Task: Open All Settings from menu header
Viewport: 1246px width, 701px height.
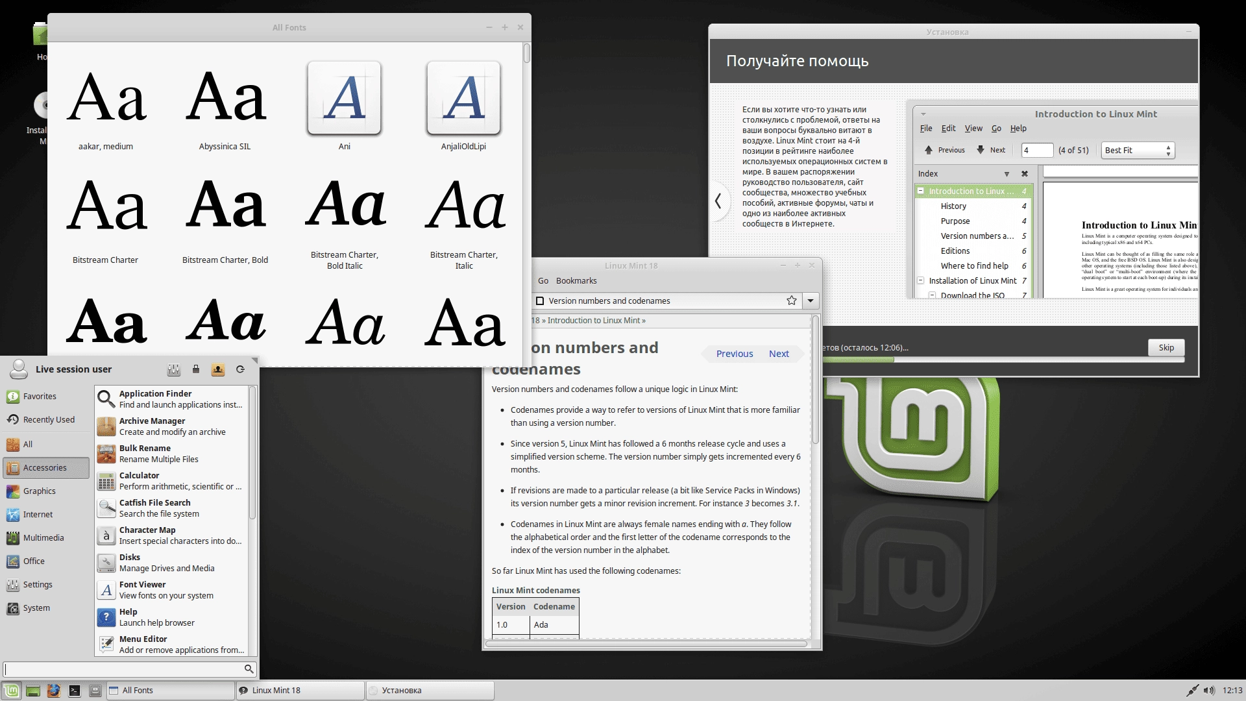Action: pos(173,369)
